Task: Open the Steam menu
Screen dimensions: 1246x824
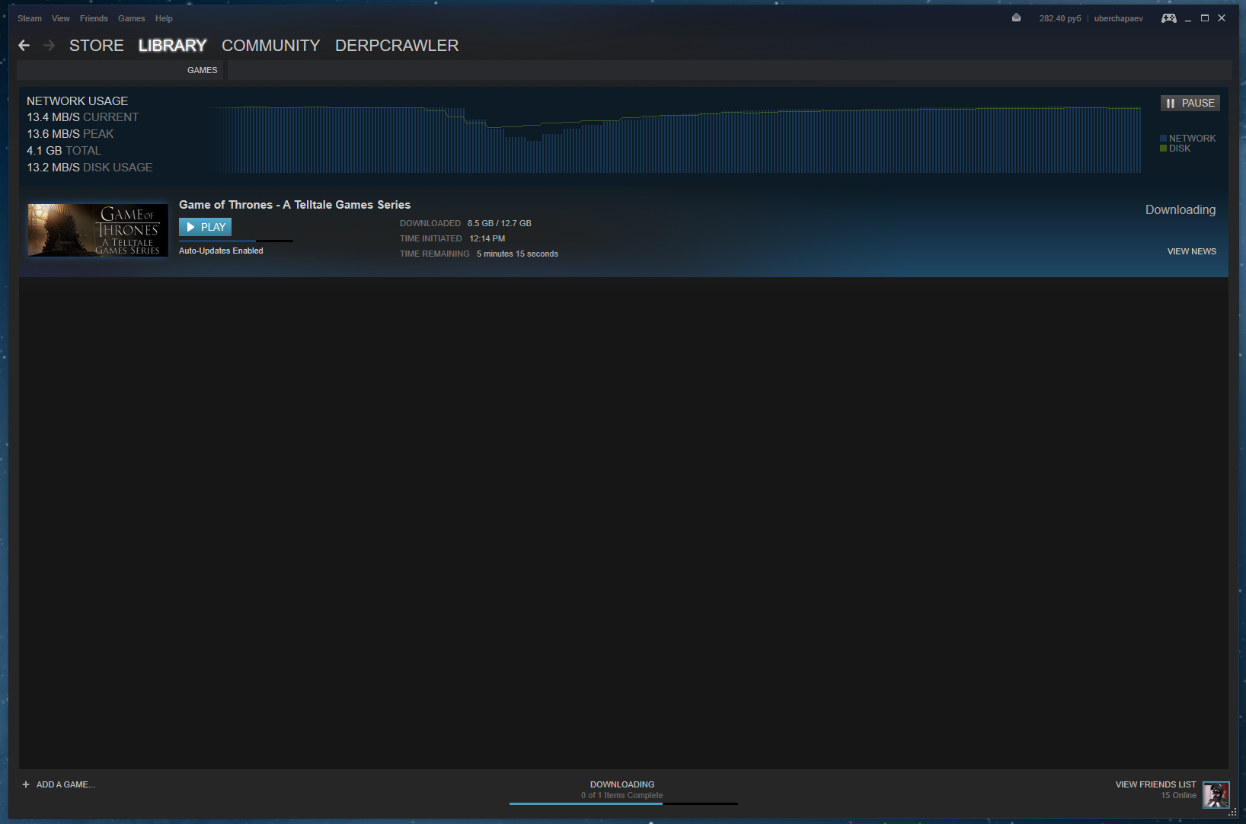Action: 30,18
